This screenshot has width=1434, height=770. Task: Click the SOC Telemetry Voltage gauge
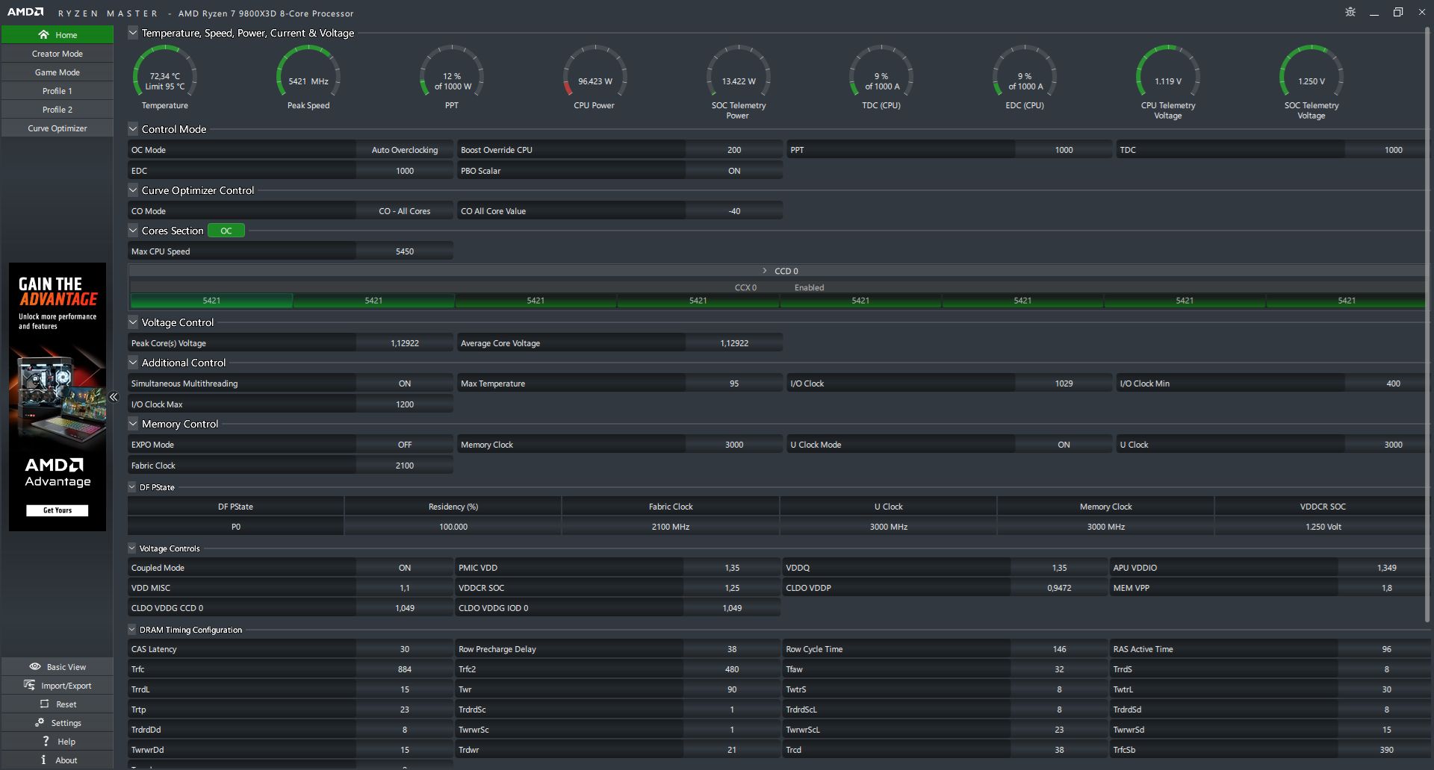click(x=1312, y=81)
